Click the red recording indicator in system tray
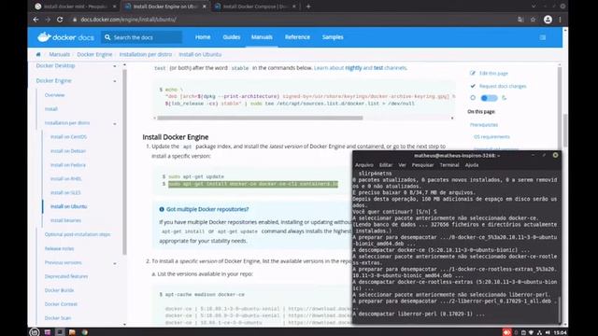 pyautogui.click(x=506, y=332)
